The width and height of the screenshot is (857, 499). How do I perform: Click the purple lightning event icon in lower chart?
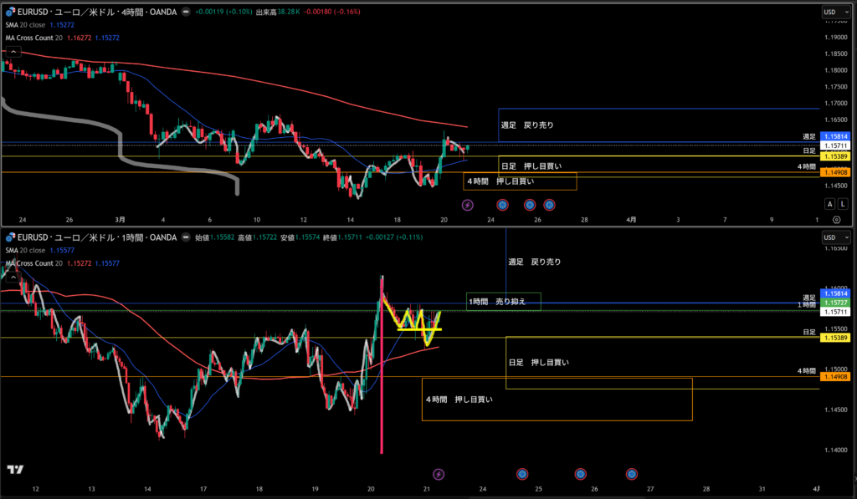pyautogui.click(x=438, y=474)
